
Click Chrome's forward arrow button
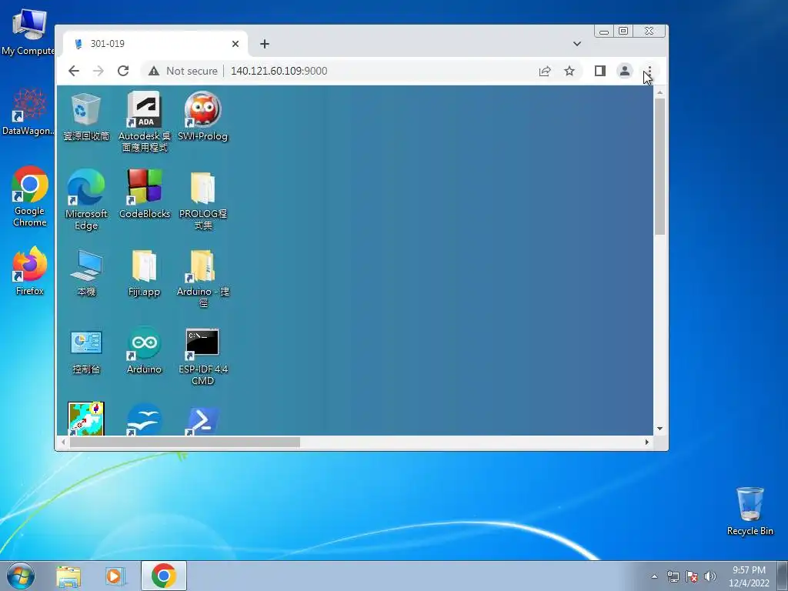point(98,71)
